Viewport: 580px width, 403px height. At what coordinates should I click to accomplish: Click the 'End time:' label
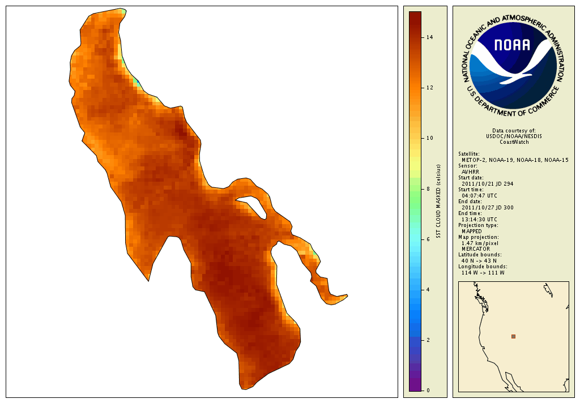[x=470, y=213]
